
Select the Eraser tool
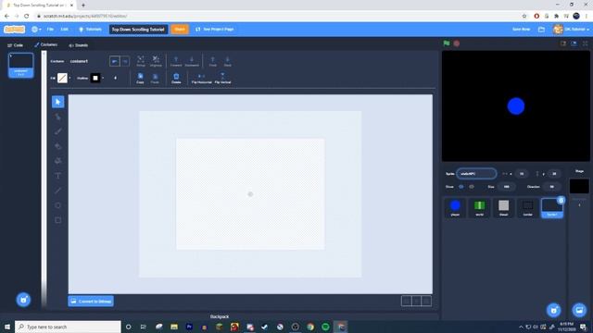coord(57,146)
